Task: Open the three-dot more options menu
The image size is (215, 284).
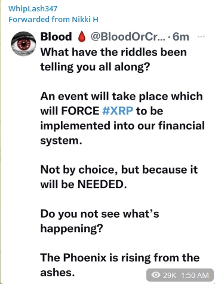Action: pyautogui.click(x=201, y=36)
